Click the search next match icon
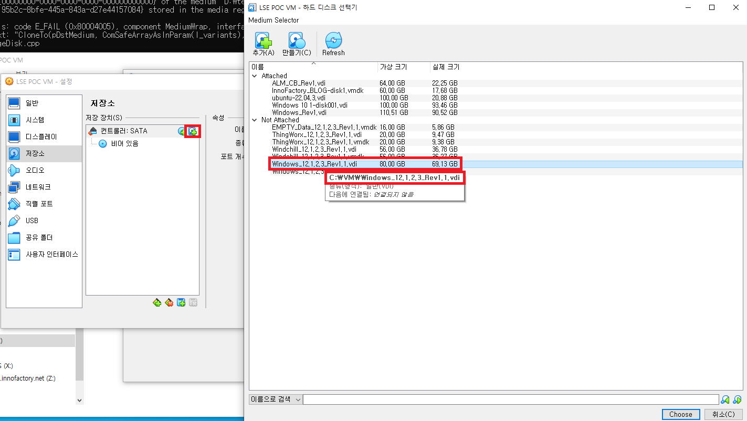The width and height of the screenshot is (747, 421). click(x=737, y=399)
